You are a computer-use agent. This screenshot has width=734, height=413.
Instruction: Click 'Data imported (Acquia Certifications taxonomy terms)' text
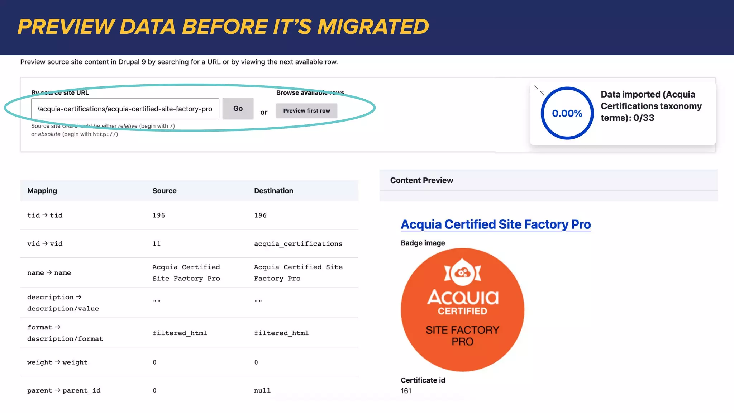[x=651, y=106]
